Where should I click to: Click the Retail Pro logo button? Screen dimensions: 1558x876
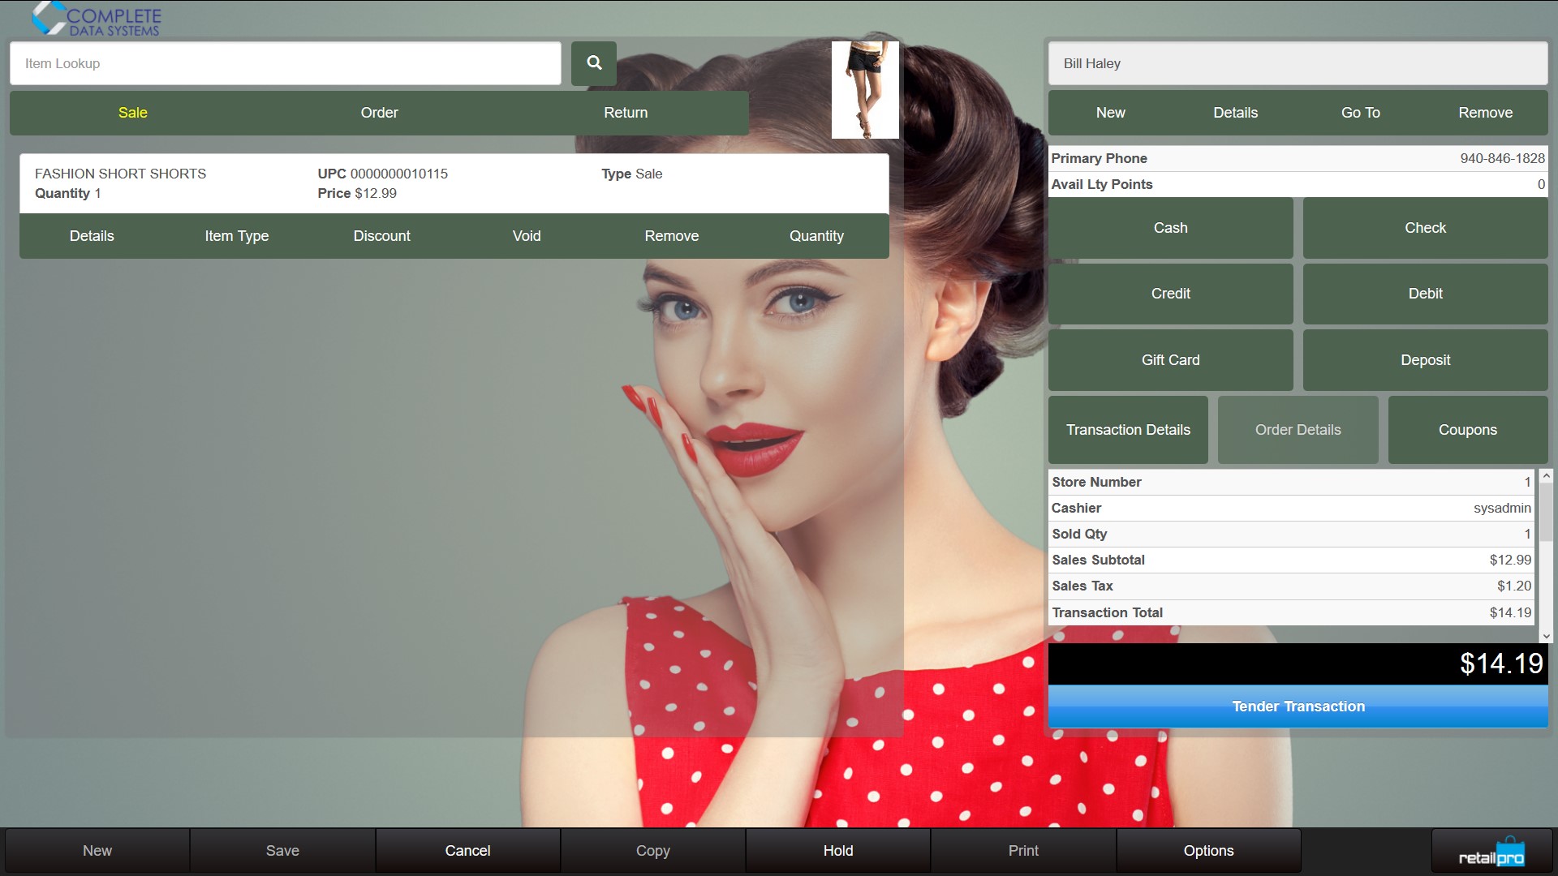[1491, 852]
